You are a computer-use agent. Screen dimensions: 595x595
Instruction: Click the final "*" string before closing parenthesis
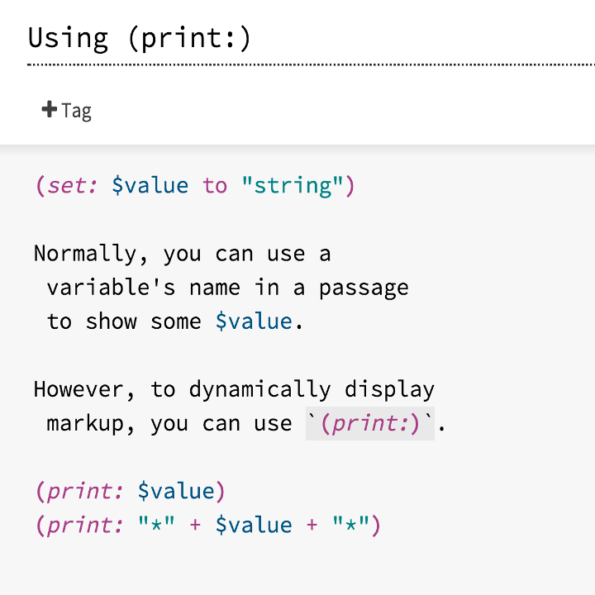click(350, 526)
